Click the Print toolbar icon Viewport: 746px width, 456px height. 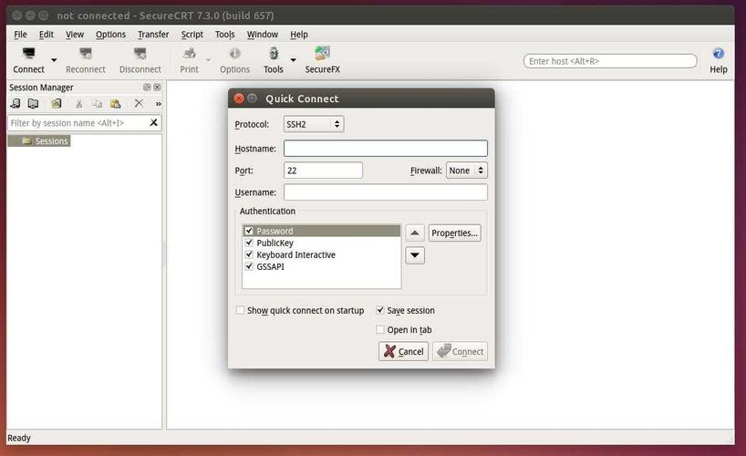pos(190,53)
